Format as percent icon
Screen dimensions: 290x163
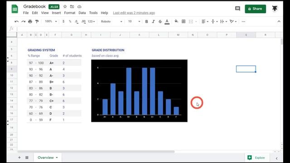tap(70, 21)
